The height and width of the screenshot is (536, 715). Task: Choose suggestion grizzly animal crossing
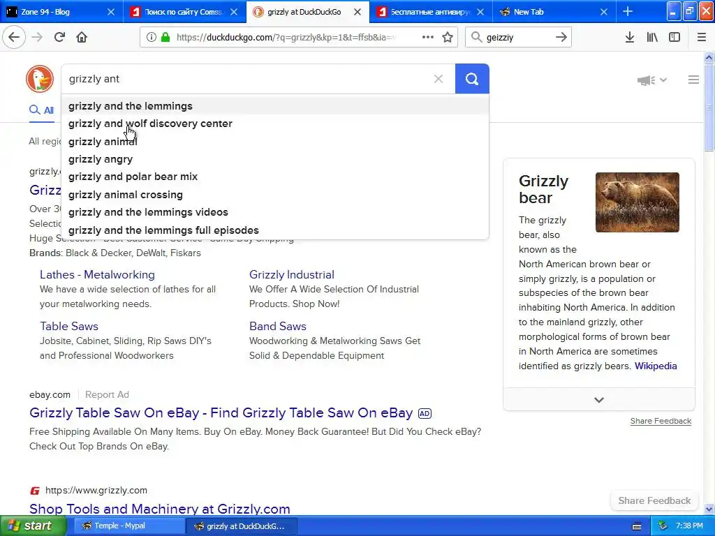click(x=275, y=195)
